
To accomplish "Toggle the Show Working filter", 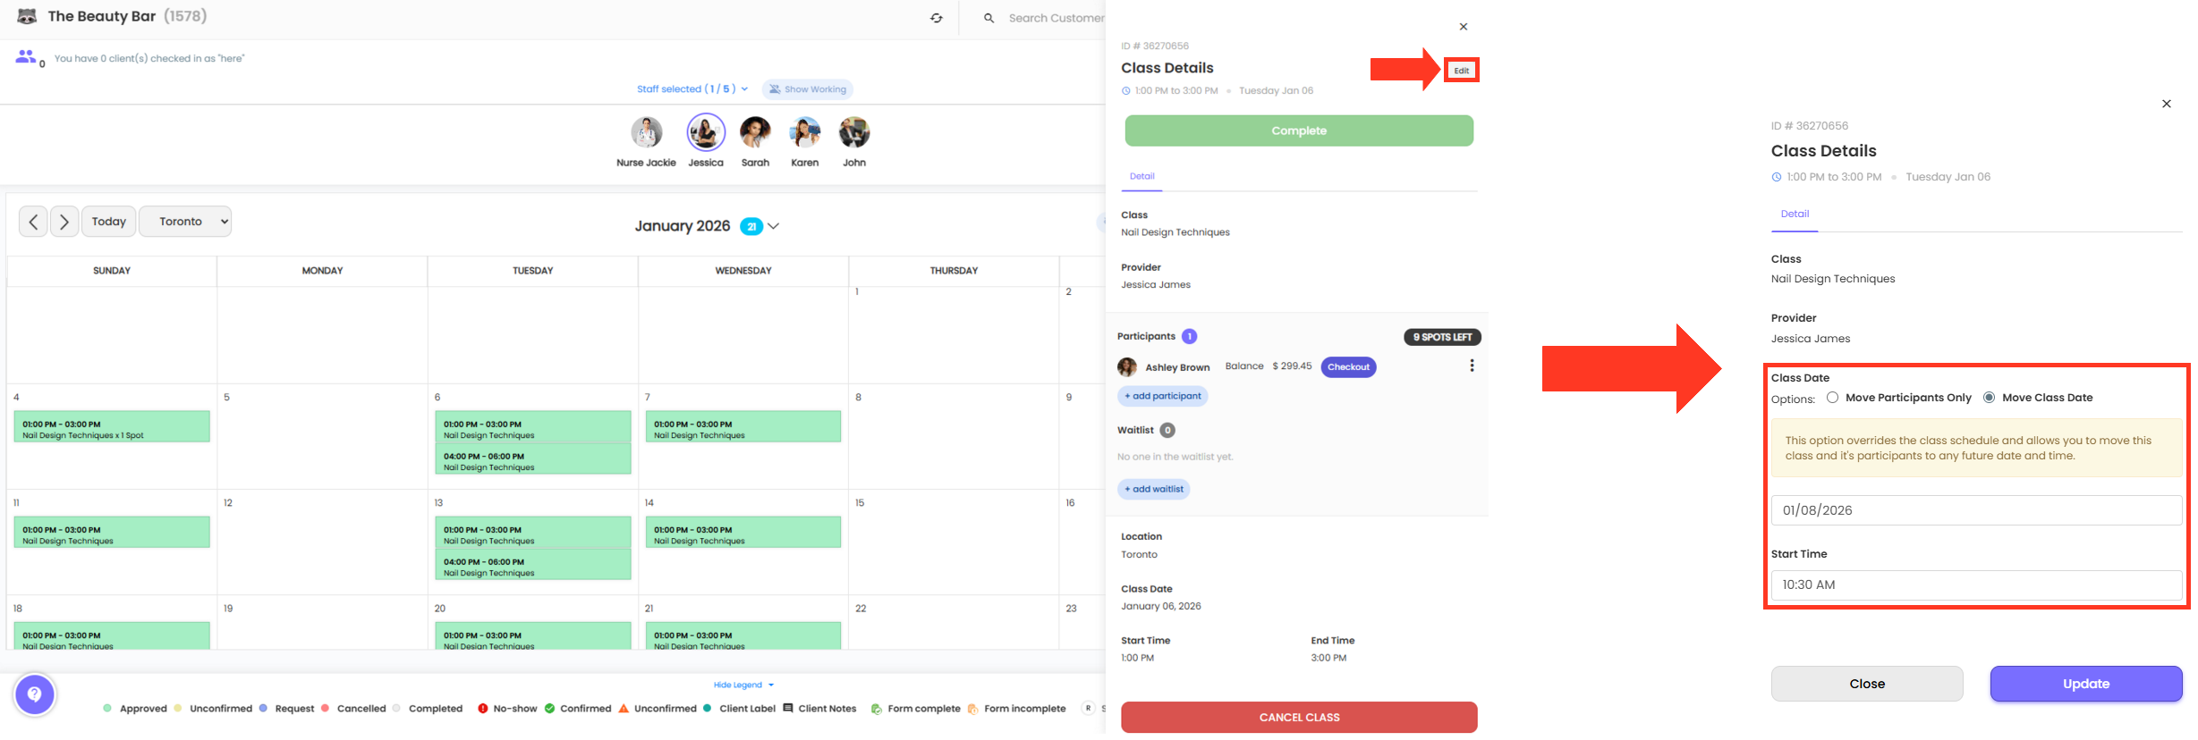I will (x=807, y=89).
